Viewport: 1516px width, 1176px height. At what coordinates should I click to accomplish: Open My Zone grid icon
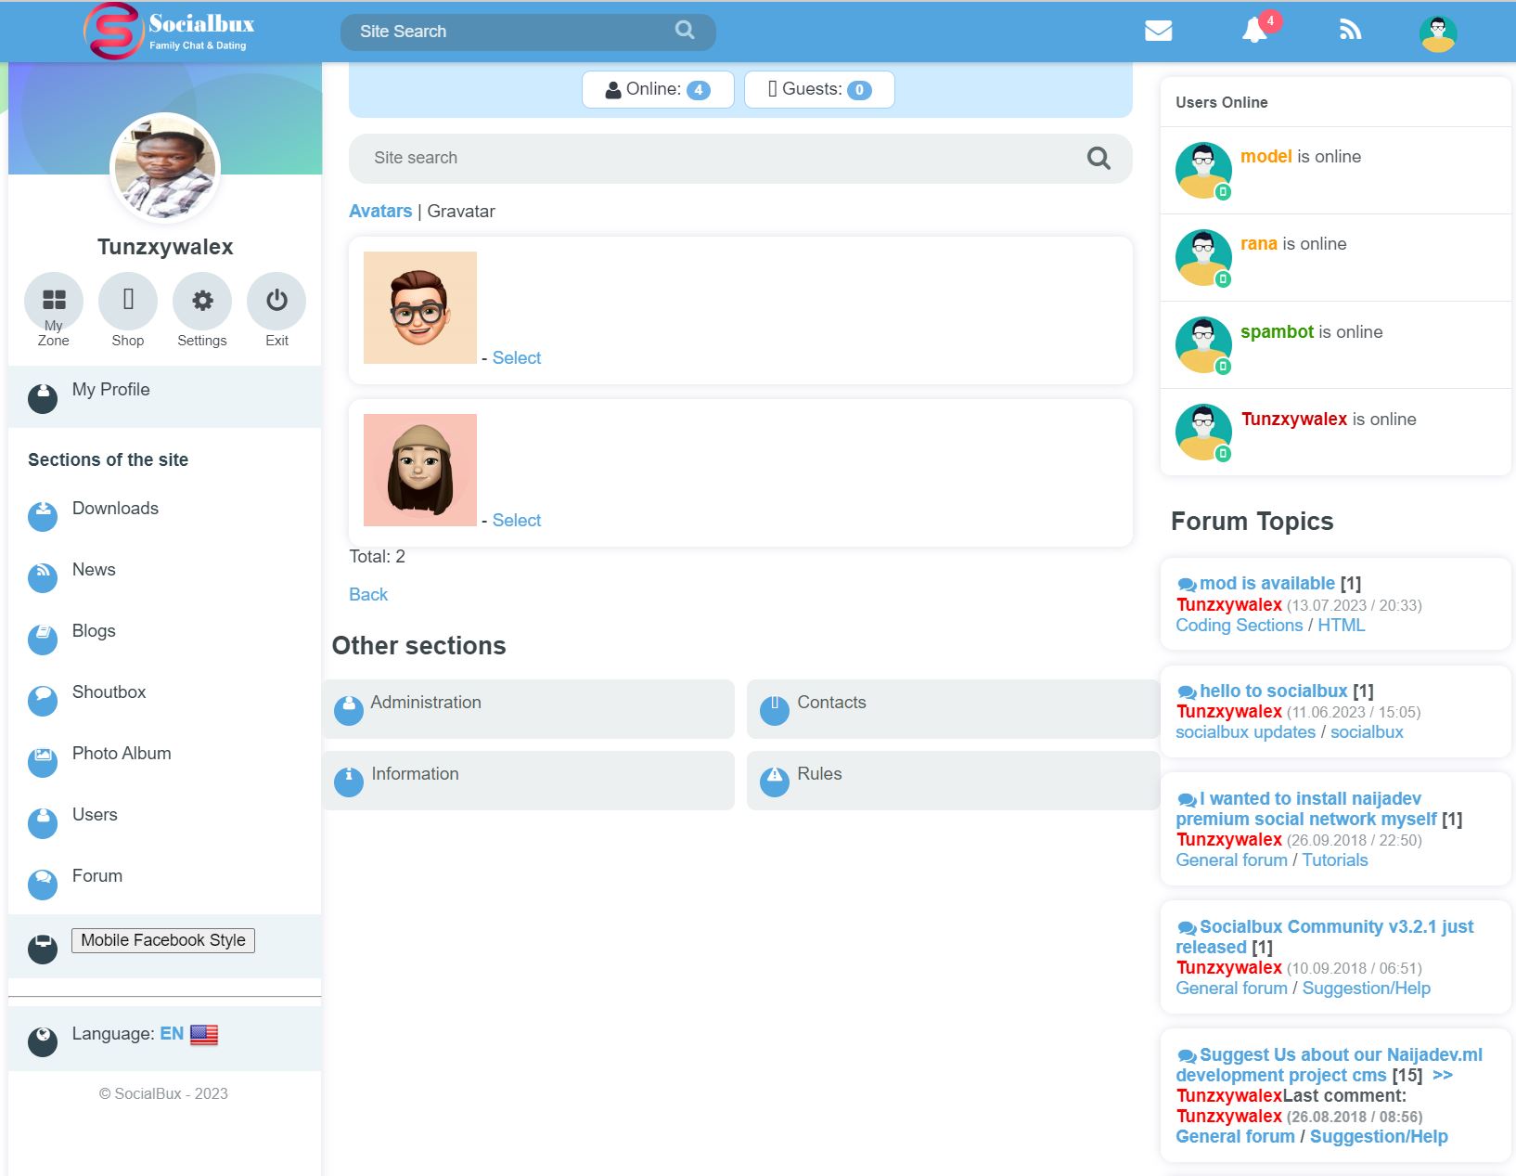pyautogui.click(x=54, y=301)
